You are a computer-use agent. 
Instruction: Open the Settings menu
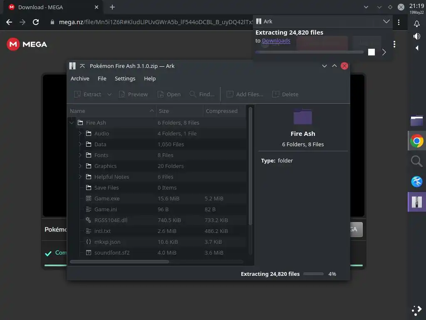pos(125,78)
